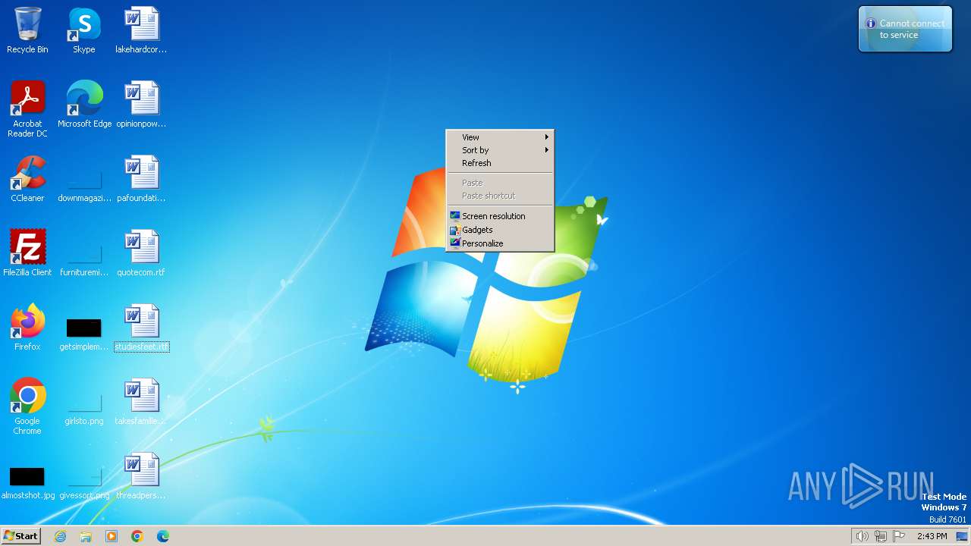Viewport: 971px width, 546px height.
Task: Select the lakehardcor Word document icon
Action: (x=141, y=30)
